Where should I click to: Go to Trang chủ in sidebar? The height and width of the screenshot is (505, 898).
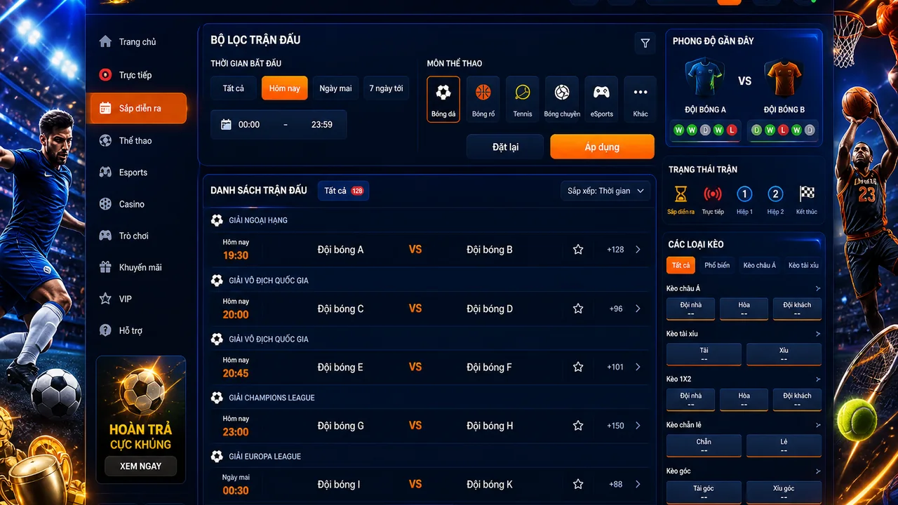[x=138, y=42]
